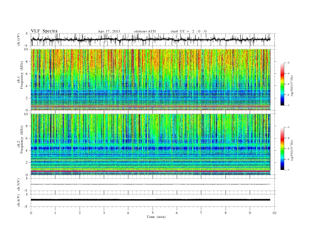
Task: Click the '-7' value on the ch.2 colorbar
Action: 288,170
